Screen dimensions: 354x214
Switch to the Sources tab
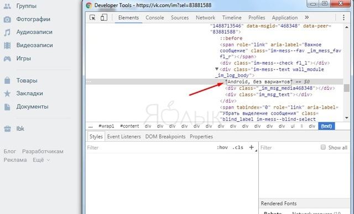pyautogui.click(x=180, y=18)
